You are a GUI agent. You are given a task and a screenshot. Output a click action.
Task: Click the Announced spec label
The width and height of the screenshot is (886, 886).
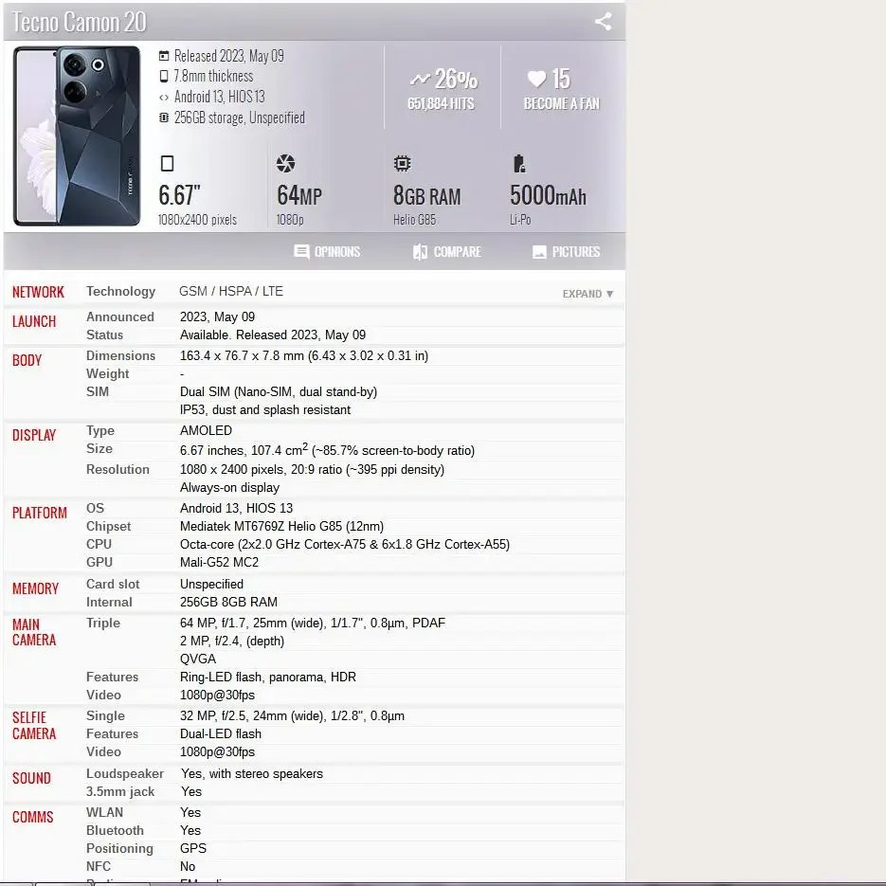120,317
